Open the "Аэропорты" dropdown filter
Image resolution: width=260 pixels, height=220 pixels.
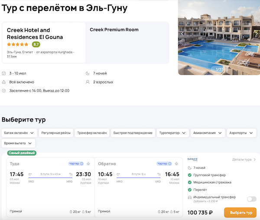coord(242,133)
